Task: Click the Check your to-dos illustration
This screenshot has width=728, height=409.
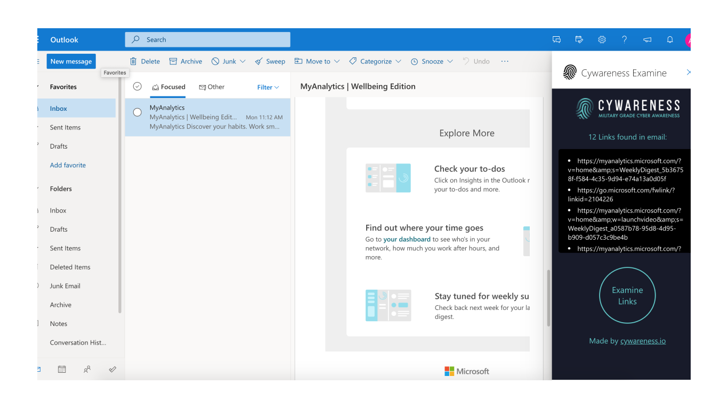Action: (388, 178)
